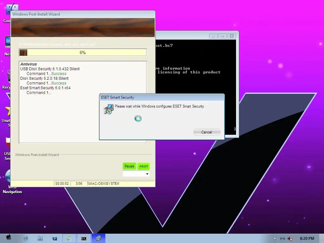Open the globe browser icon in the taskbar
This screenshot has height=243, width=324.
(x=26, y=239)
